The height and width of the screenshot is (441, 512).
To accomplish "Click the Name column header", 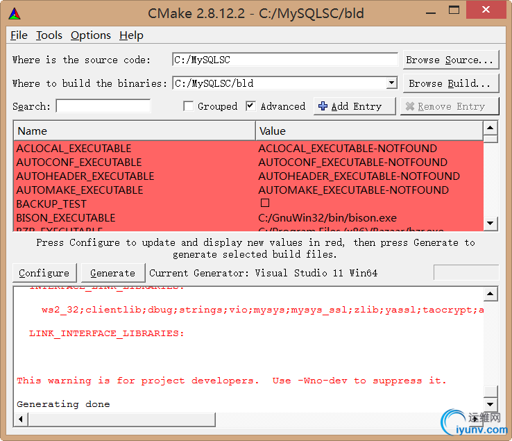I will pos(134,131).
